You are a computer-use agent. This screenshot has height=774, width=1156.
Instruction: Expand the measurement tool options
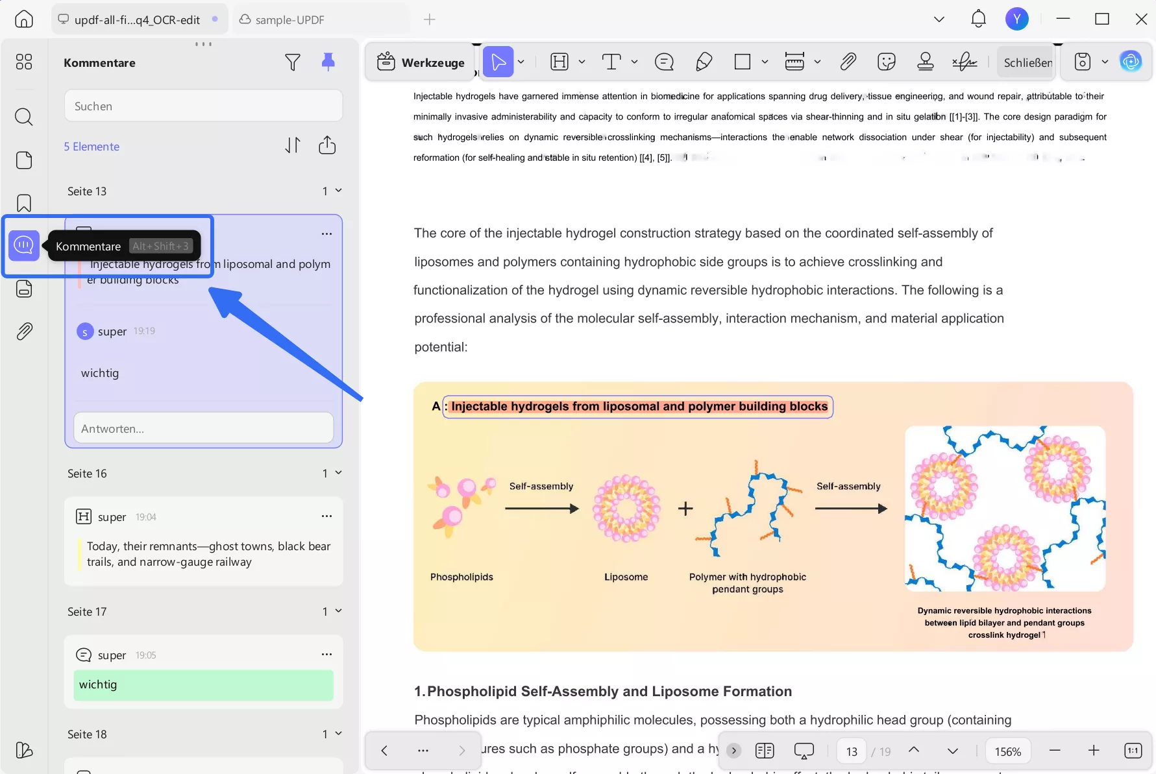[x=817, y=62]
